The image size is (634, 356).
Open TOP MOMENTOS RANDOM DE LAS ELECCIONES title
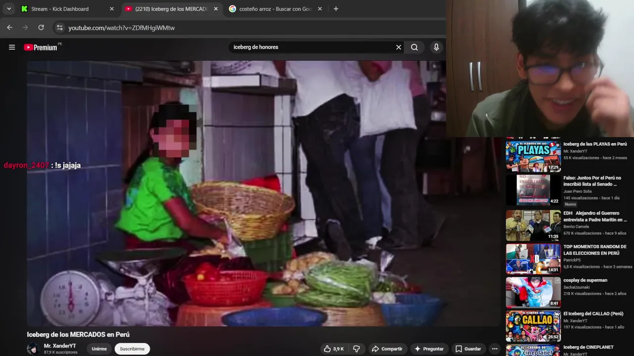pyautogui.click(x=595, y=250)
